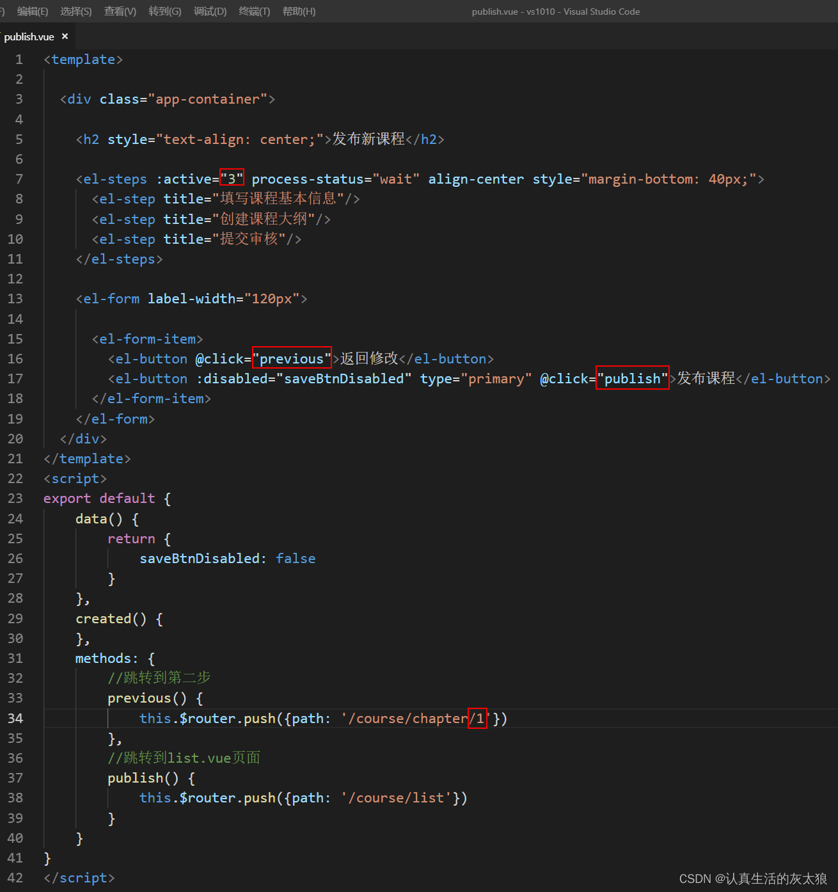Click the closing el-steps tag
The image size is (838, 892).
pyautogui.click(x=120, y=259)
